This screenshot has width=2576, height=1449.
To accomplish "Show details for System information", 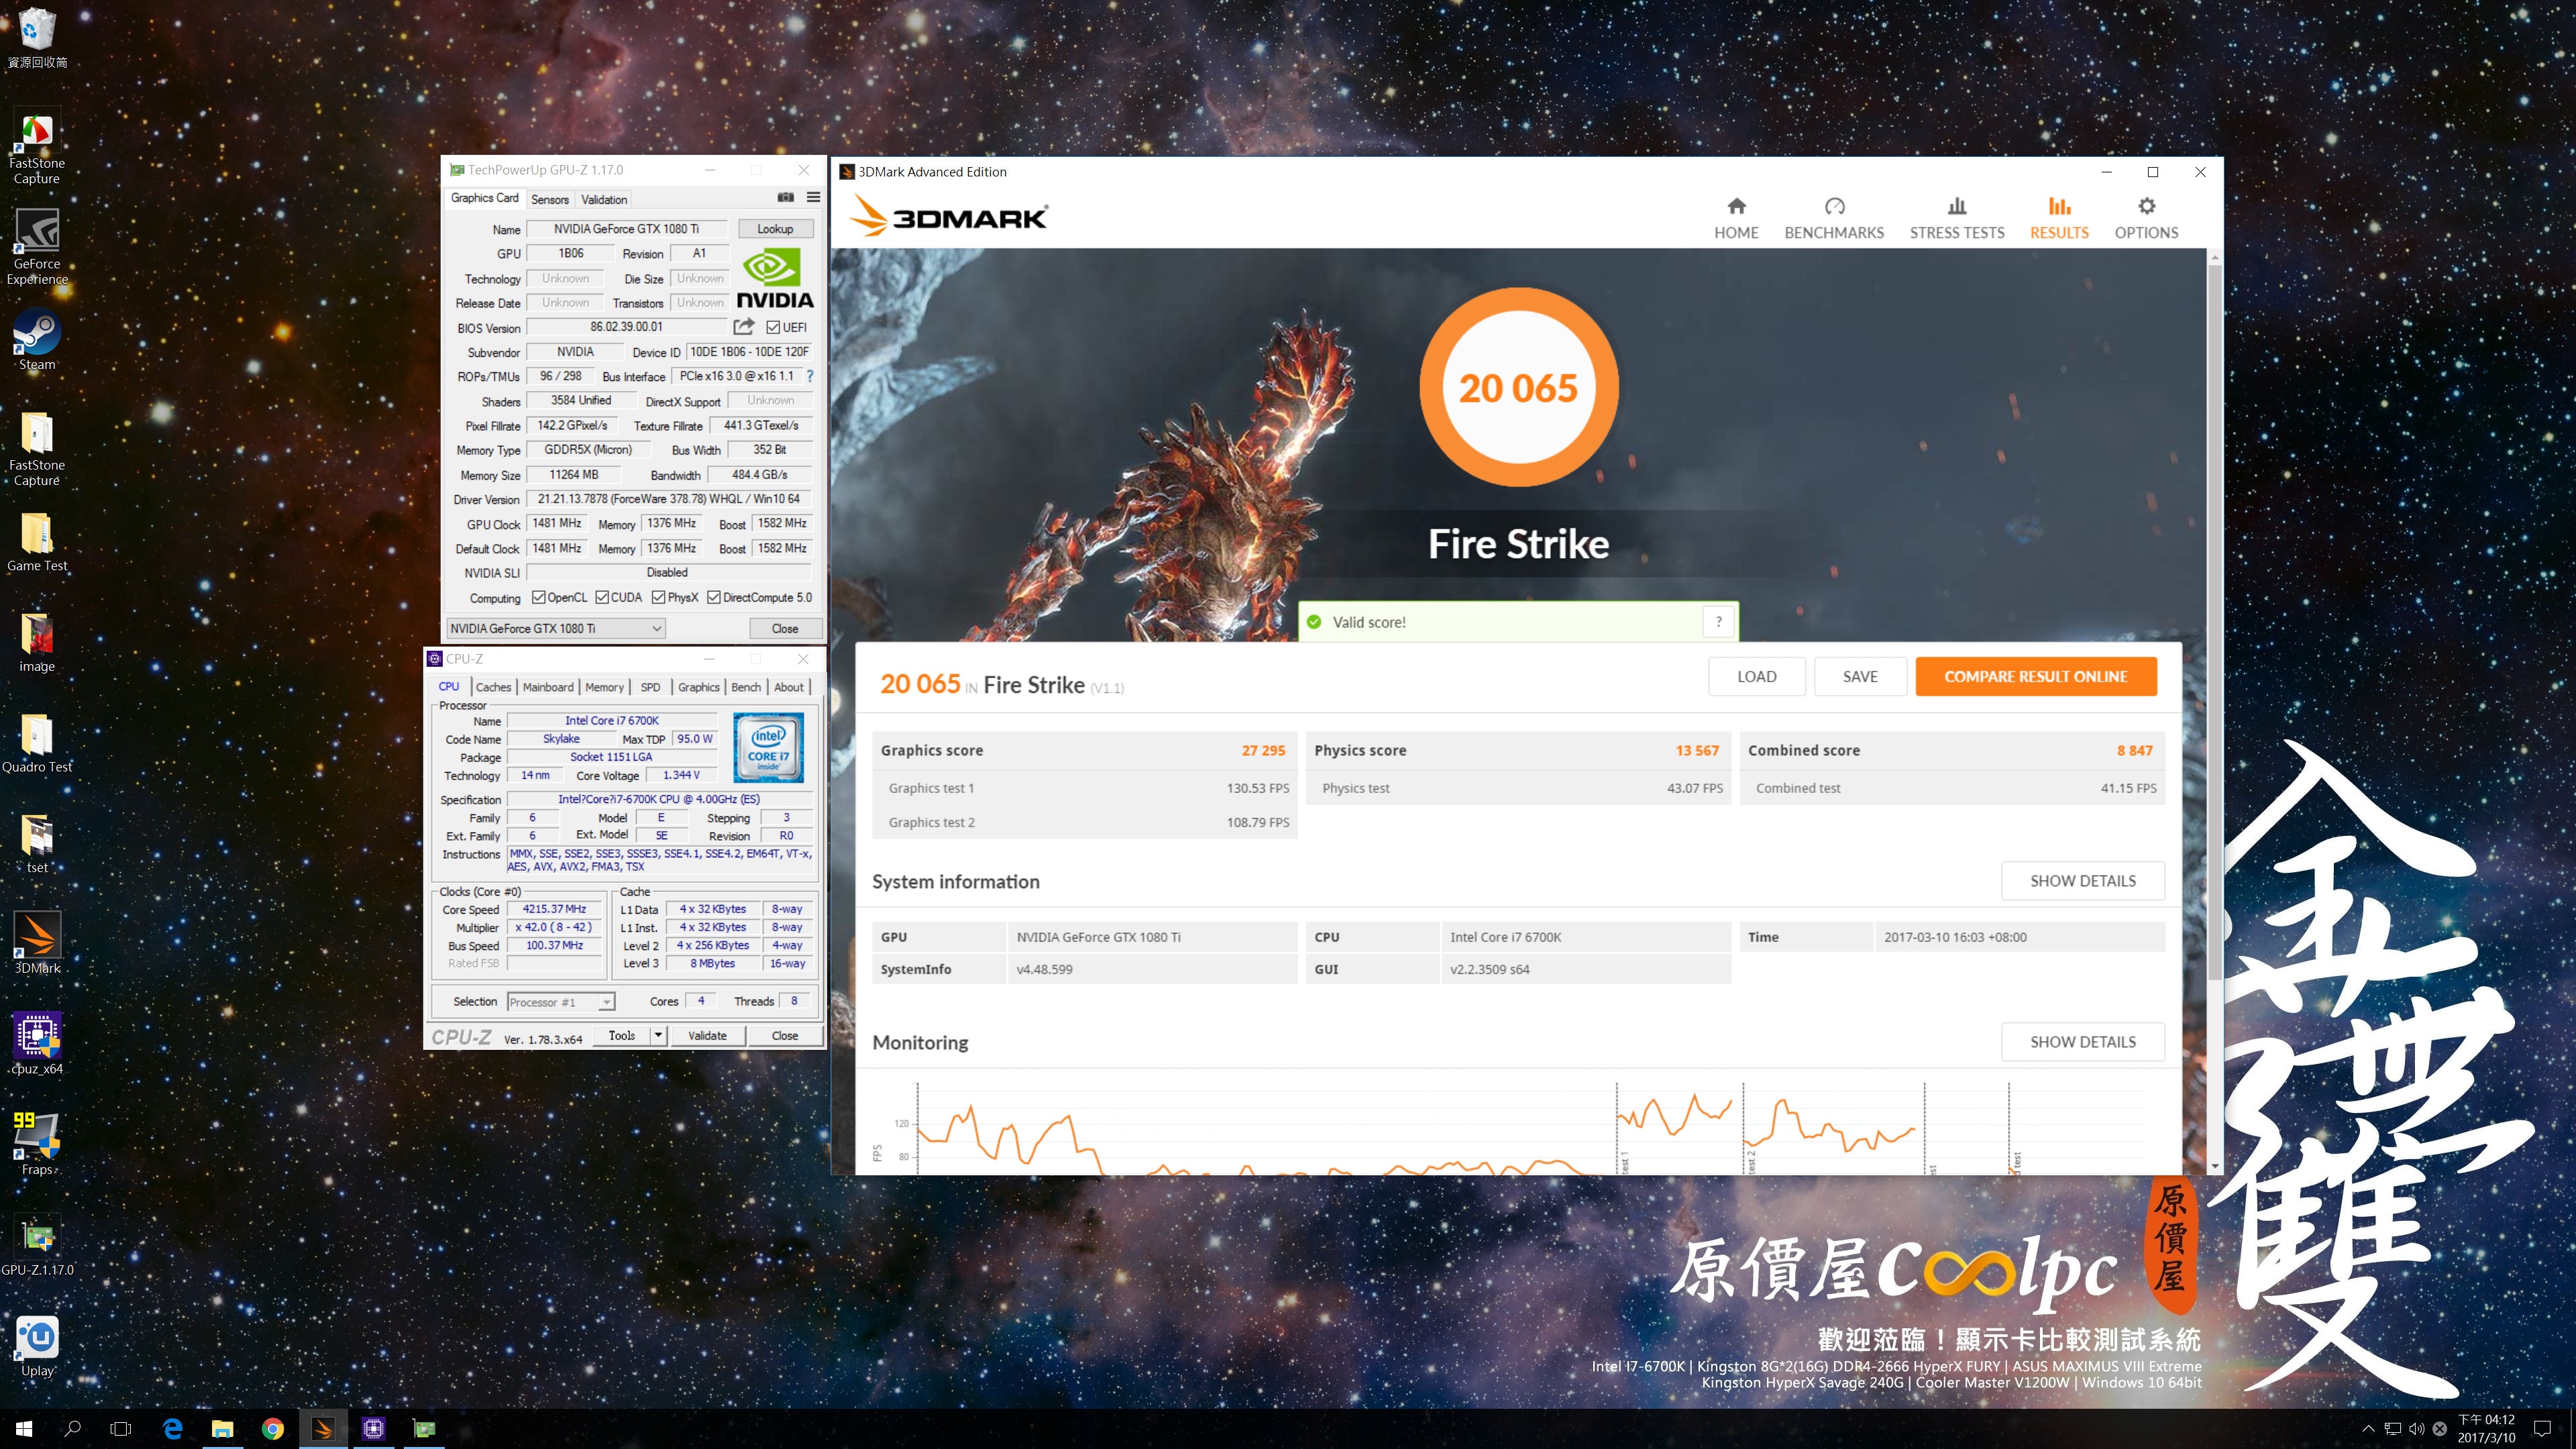I will tap(2082, 881).
